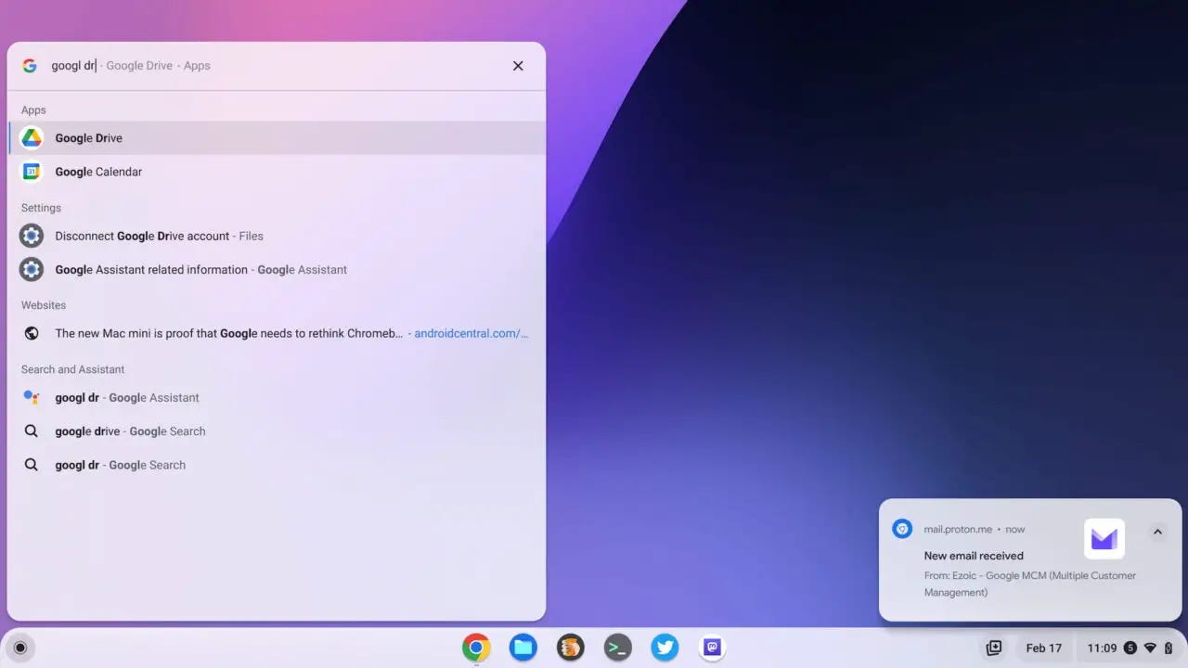
Task: Launch the Terminal app from shelf
Action: click(x=618, y=648)
